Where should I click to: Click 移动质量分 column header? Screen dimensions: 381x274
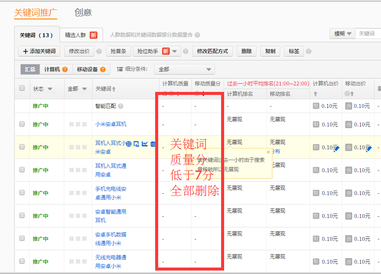[207, 84]
